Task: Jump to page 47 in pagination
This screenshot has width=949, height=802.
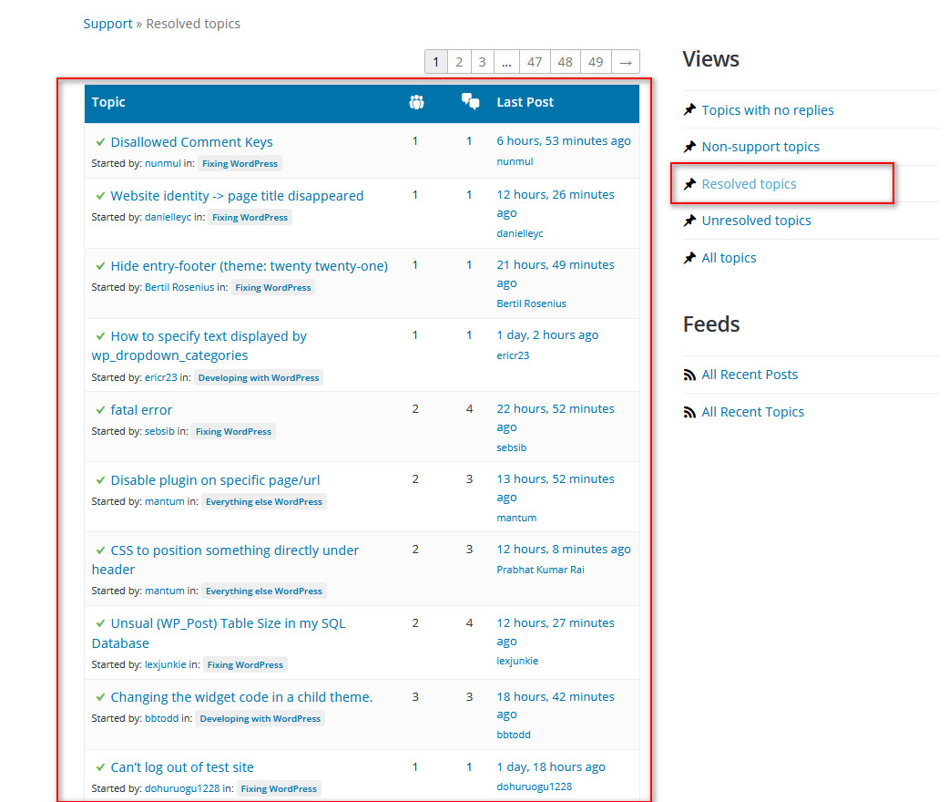Action: point(535,62)
